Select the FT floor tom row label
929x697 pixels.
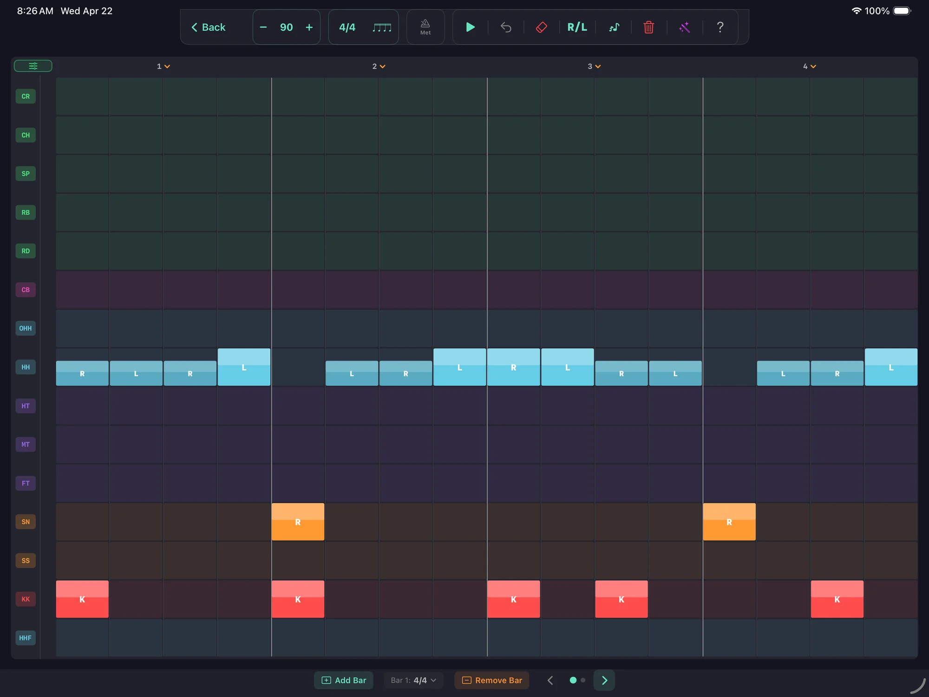(x=26, y=483)
